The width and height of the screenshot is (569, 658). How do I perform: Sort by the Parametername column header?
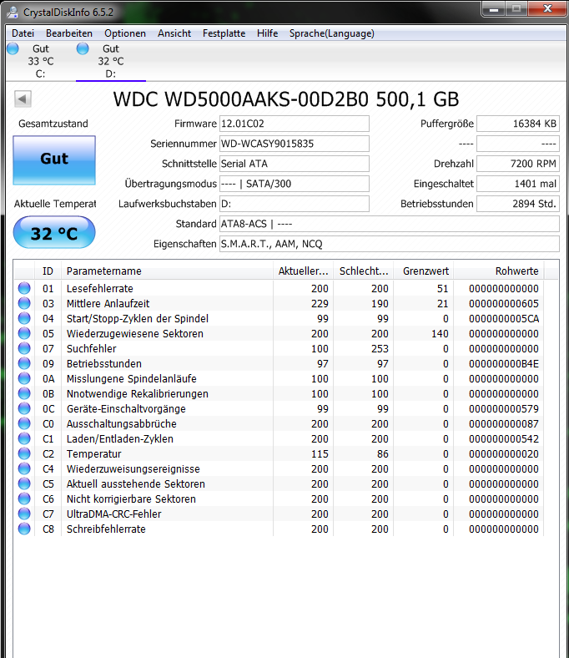(x=167, y=271)
